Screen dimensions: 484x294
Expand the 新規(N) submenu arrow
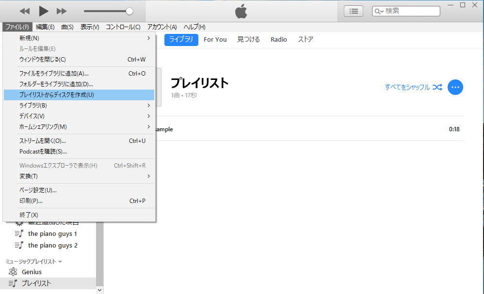(148, 38)
